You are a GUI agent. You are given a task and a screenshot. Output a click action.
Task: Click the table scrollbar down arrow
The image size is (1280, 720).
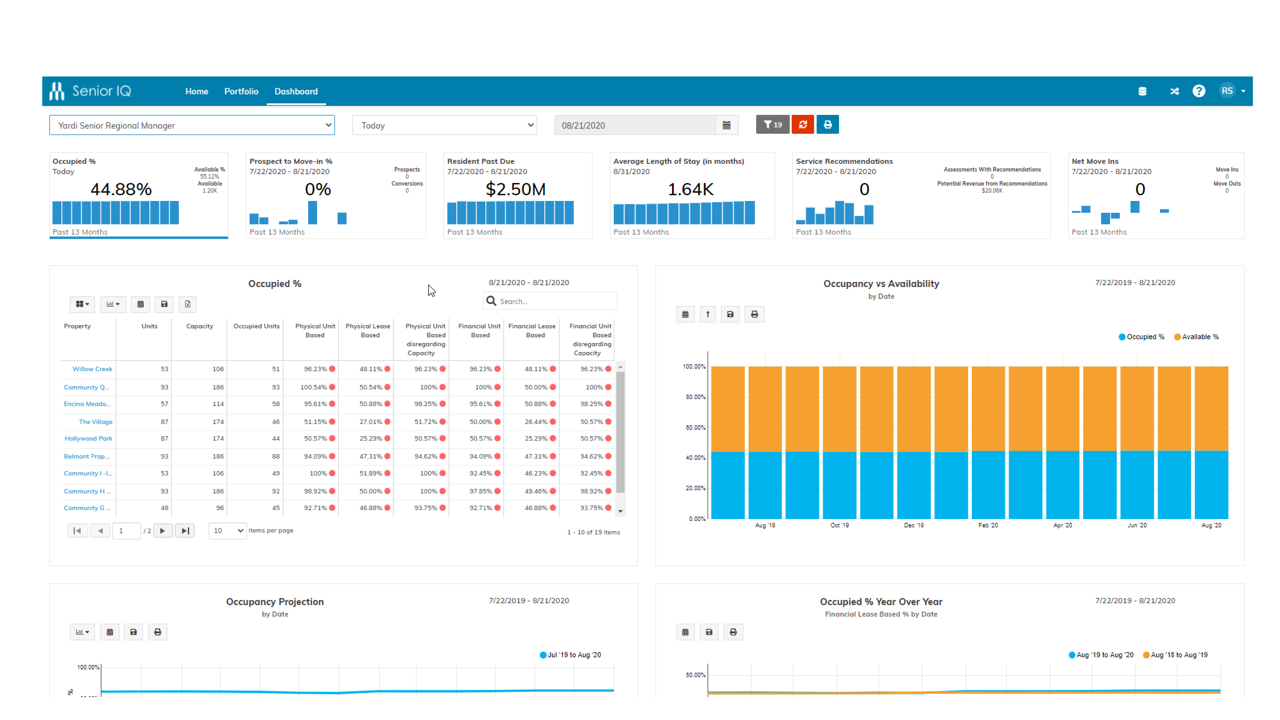(620, 511)
